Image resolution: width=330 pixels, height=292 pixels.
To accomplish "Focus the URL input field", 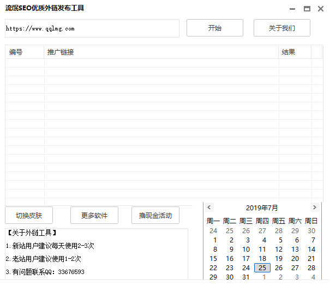I will 92,28.
